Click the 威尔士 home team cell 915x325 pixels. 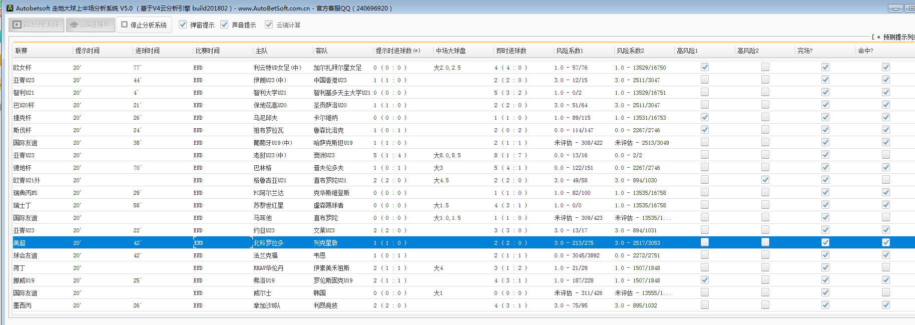click(261, 293)
